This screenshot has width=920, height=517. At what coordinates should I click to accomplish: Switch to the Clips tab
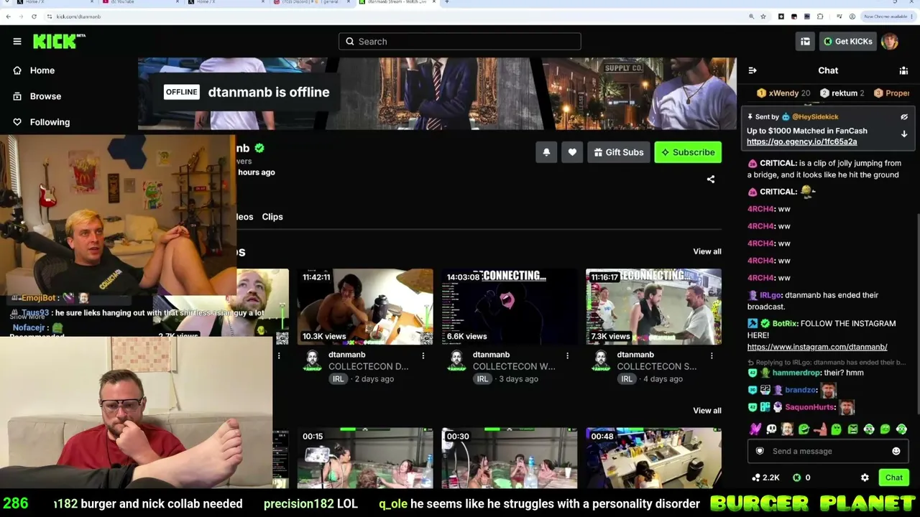272,217
